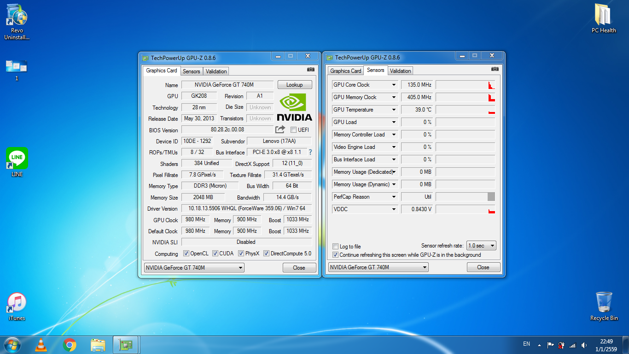Click the volume speaker tray icon
The height and width of the screenshot is (354, 629).
[584, 345]
